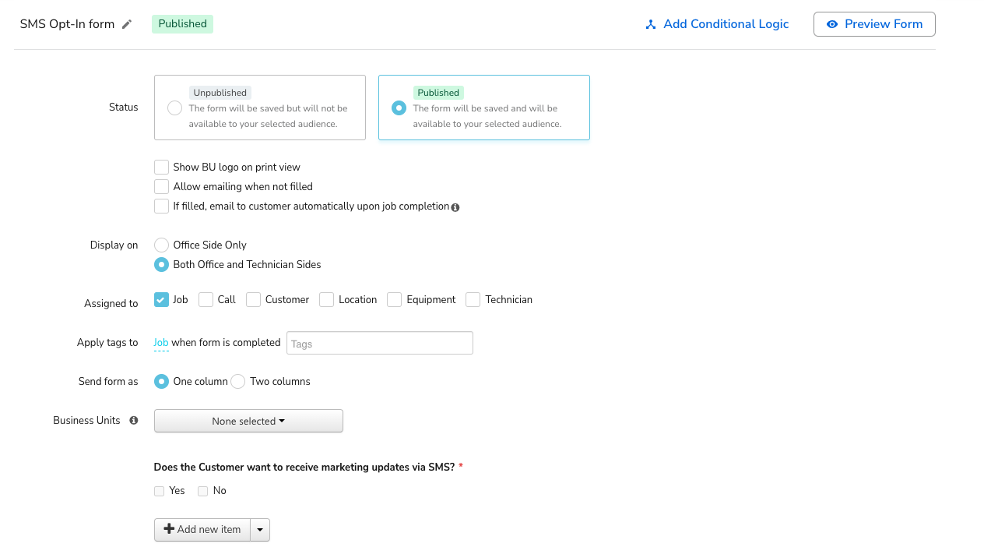Click the Preview Form button
This screenshot has width=984, height=547.
(x=874, y=24)
